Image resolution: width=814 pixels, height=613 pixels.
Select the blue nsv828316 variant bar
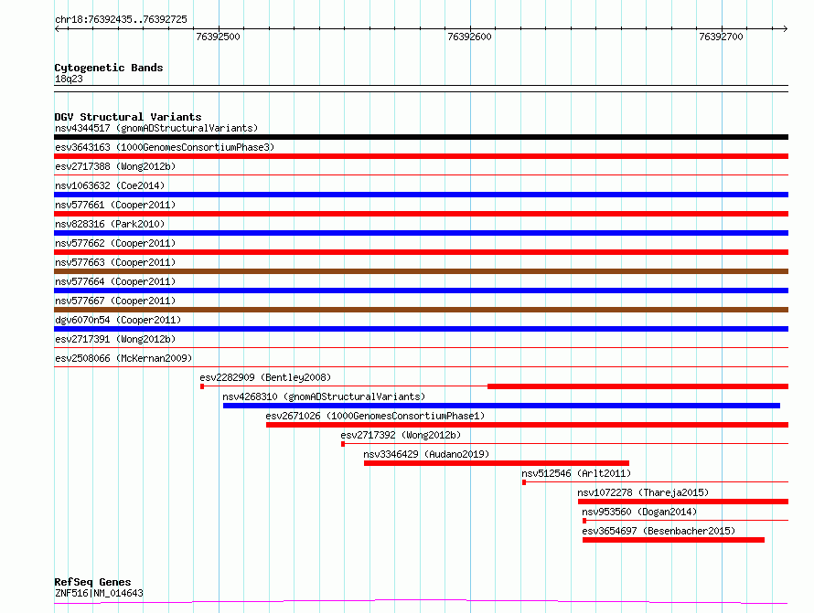[421, 233]
